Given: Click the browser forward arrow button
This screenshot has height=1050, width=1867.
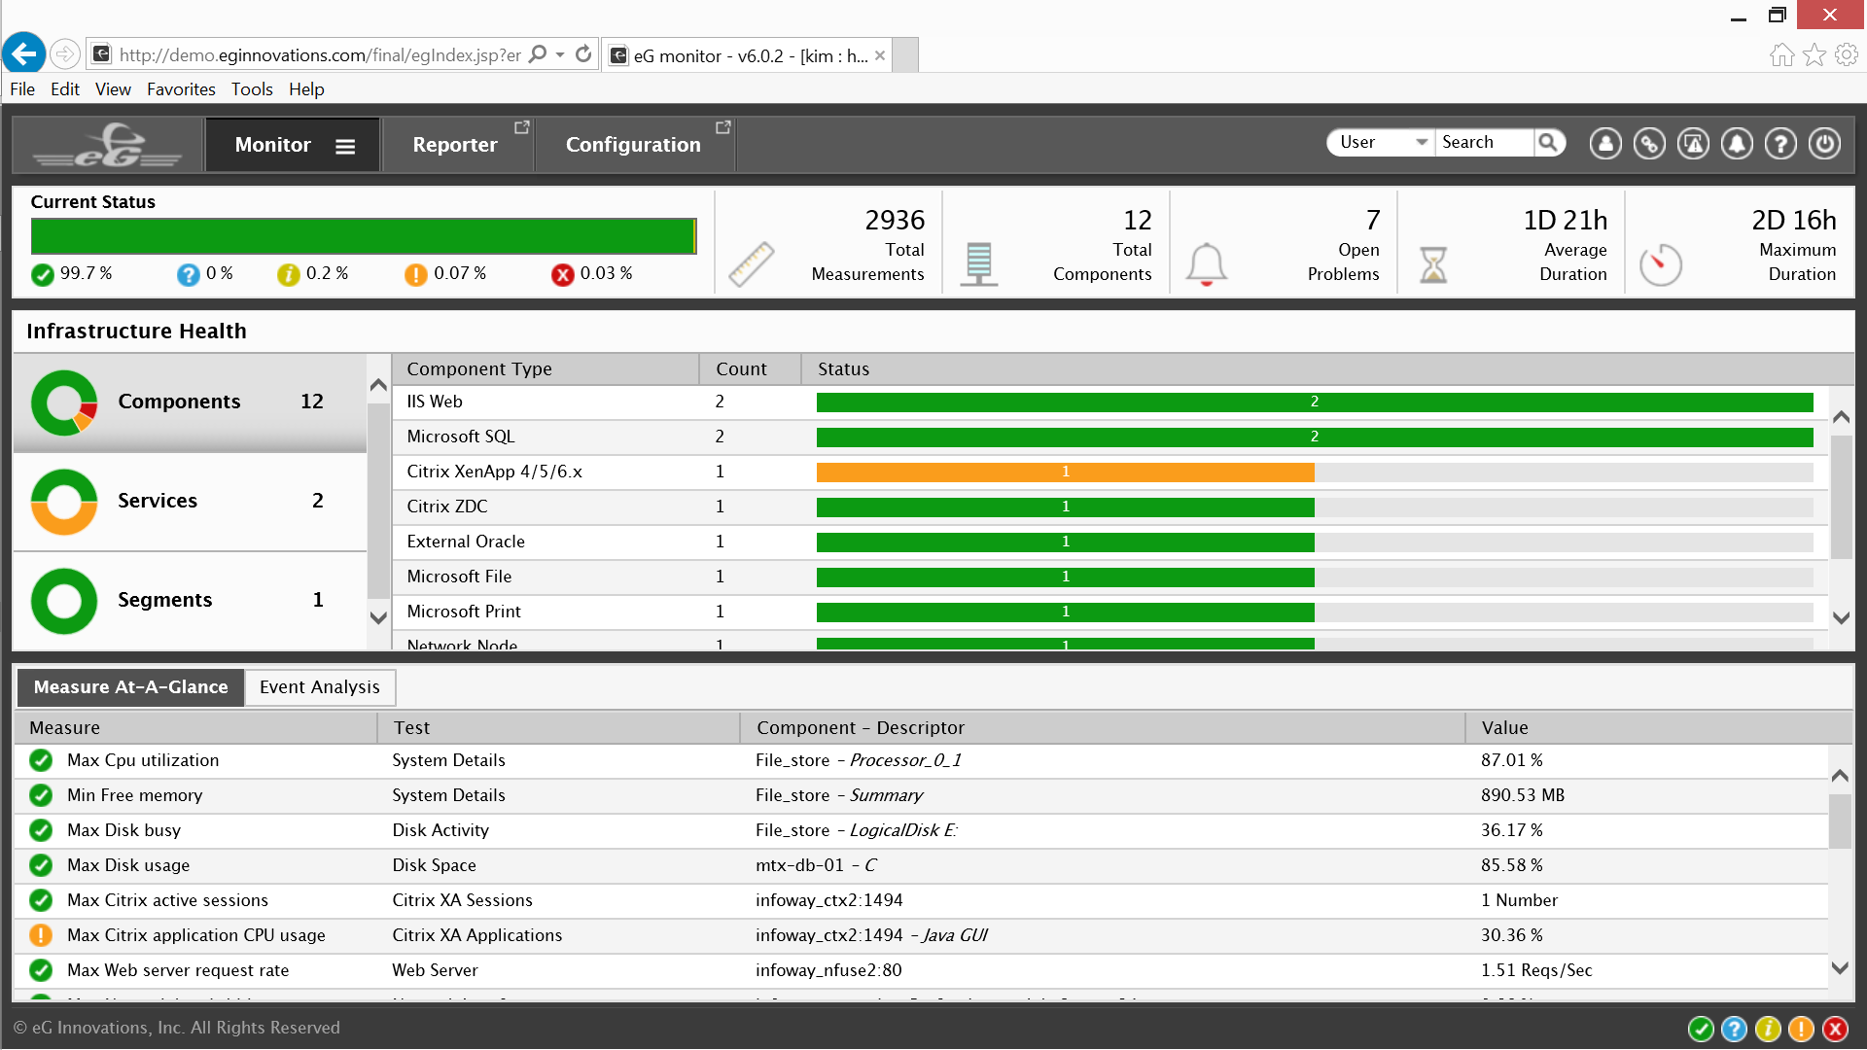Looking at the screenshot, I should pyautogui.click(x=65, y=54).
